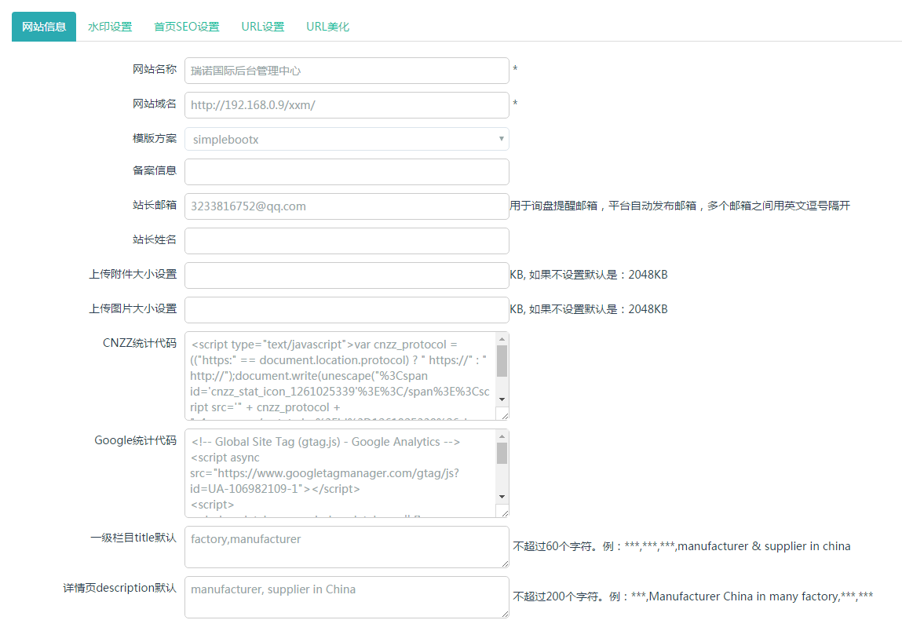Viewport: 902px width, 631px height.
Task: Go to the URL设置 tab
Action: click(x=263, y=27)
